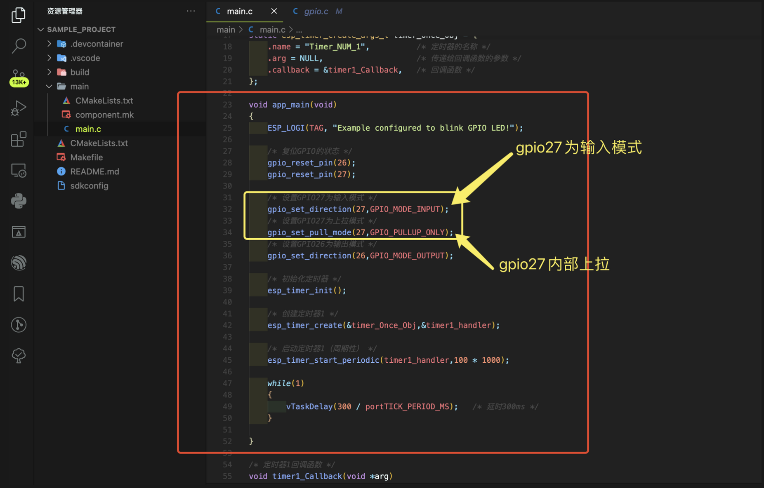The image size is (764, 488).
Task: Open the Makefile entry
Action: pos(86,157)
